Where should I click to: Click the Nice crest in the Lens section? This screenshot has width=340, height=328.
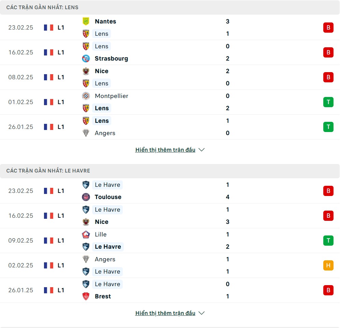(x=86, y=71)
